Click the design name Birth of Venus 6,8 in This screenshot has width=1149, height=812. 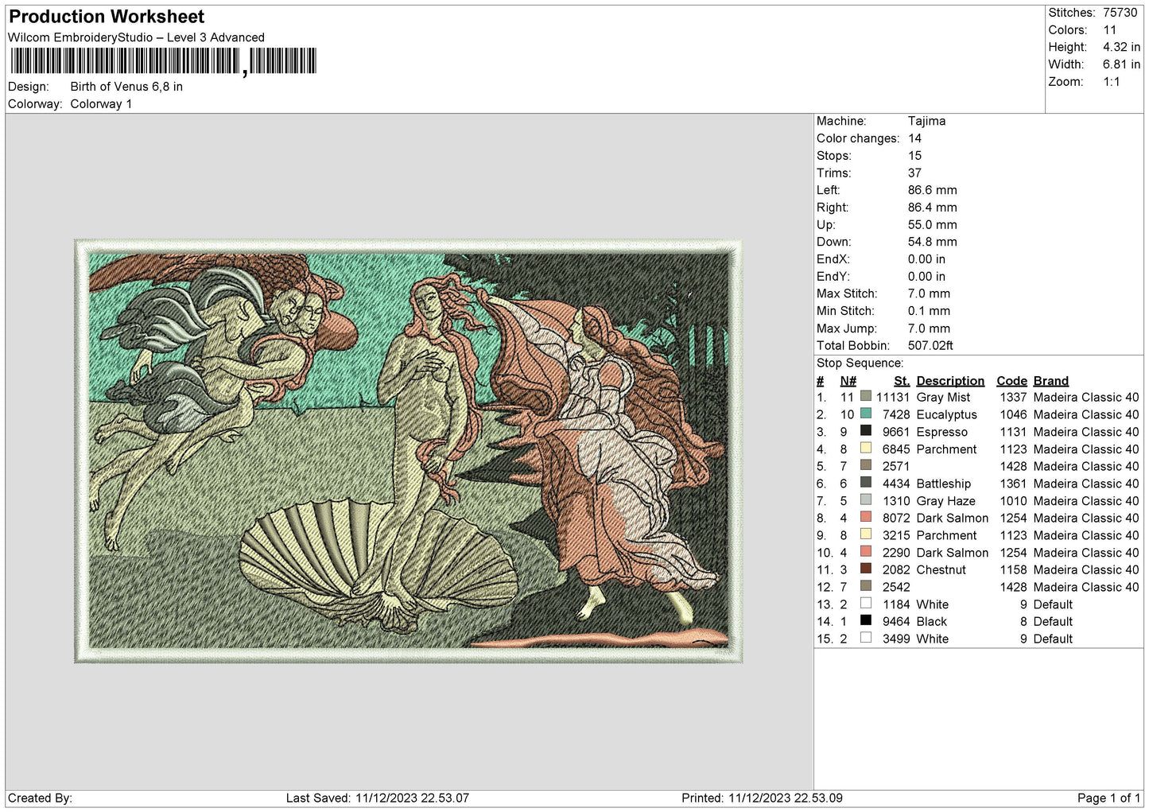tap(126, 87)
